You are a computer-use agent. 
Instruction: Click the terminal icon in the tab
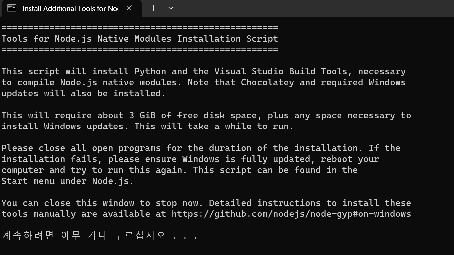[12, 8]
